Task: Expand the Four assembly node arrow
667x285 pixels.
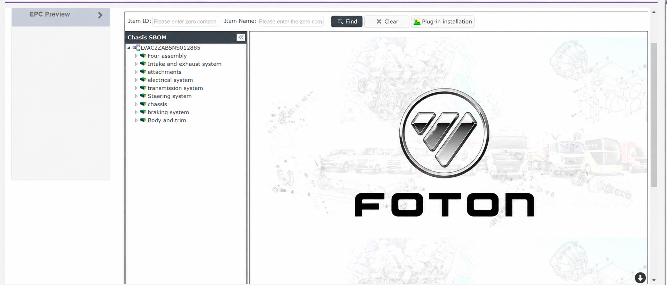Action: (136, 56)
